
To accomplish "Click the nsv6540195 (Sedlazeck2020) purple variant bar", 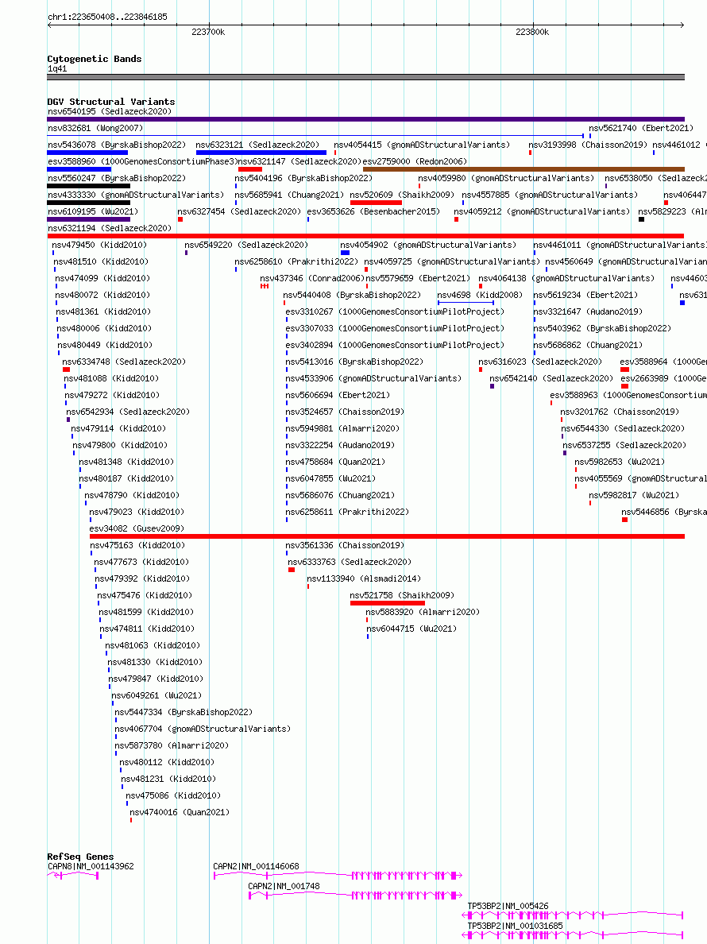I will (x=366, y=119).
